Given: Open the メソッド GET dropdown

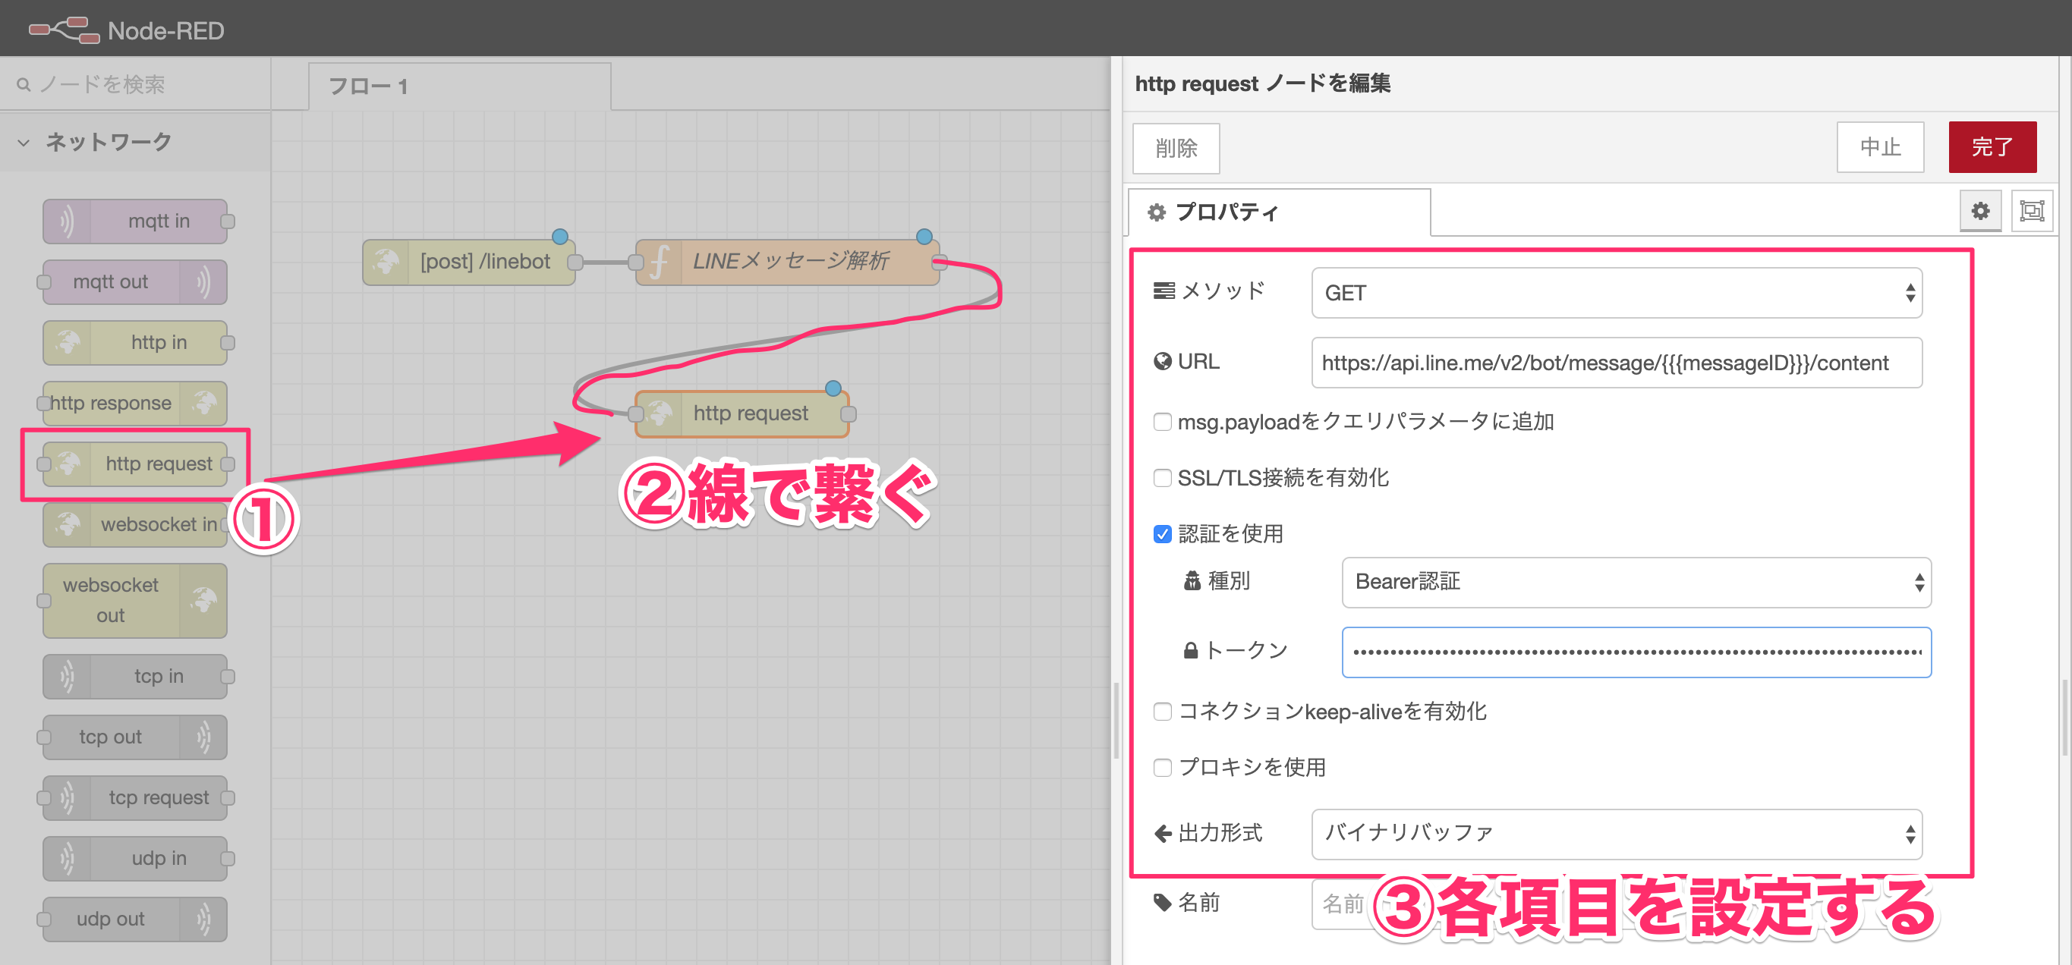Looking at the screenshot, I should click(1616, 293).
